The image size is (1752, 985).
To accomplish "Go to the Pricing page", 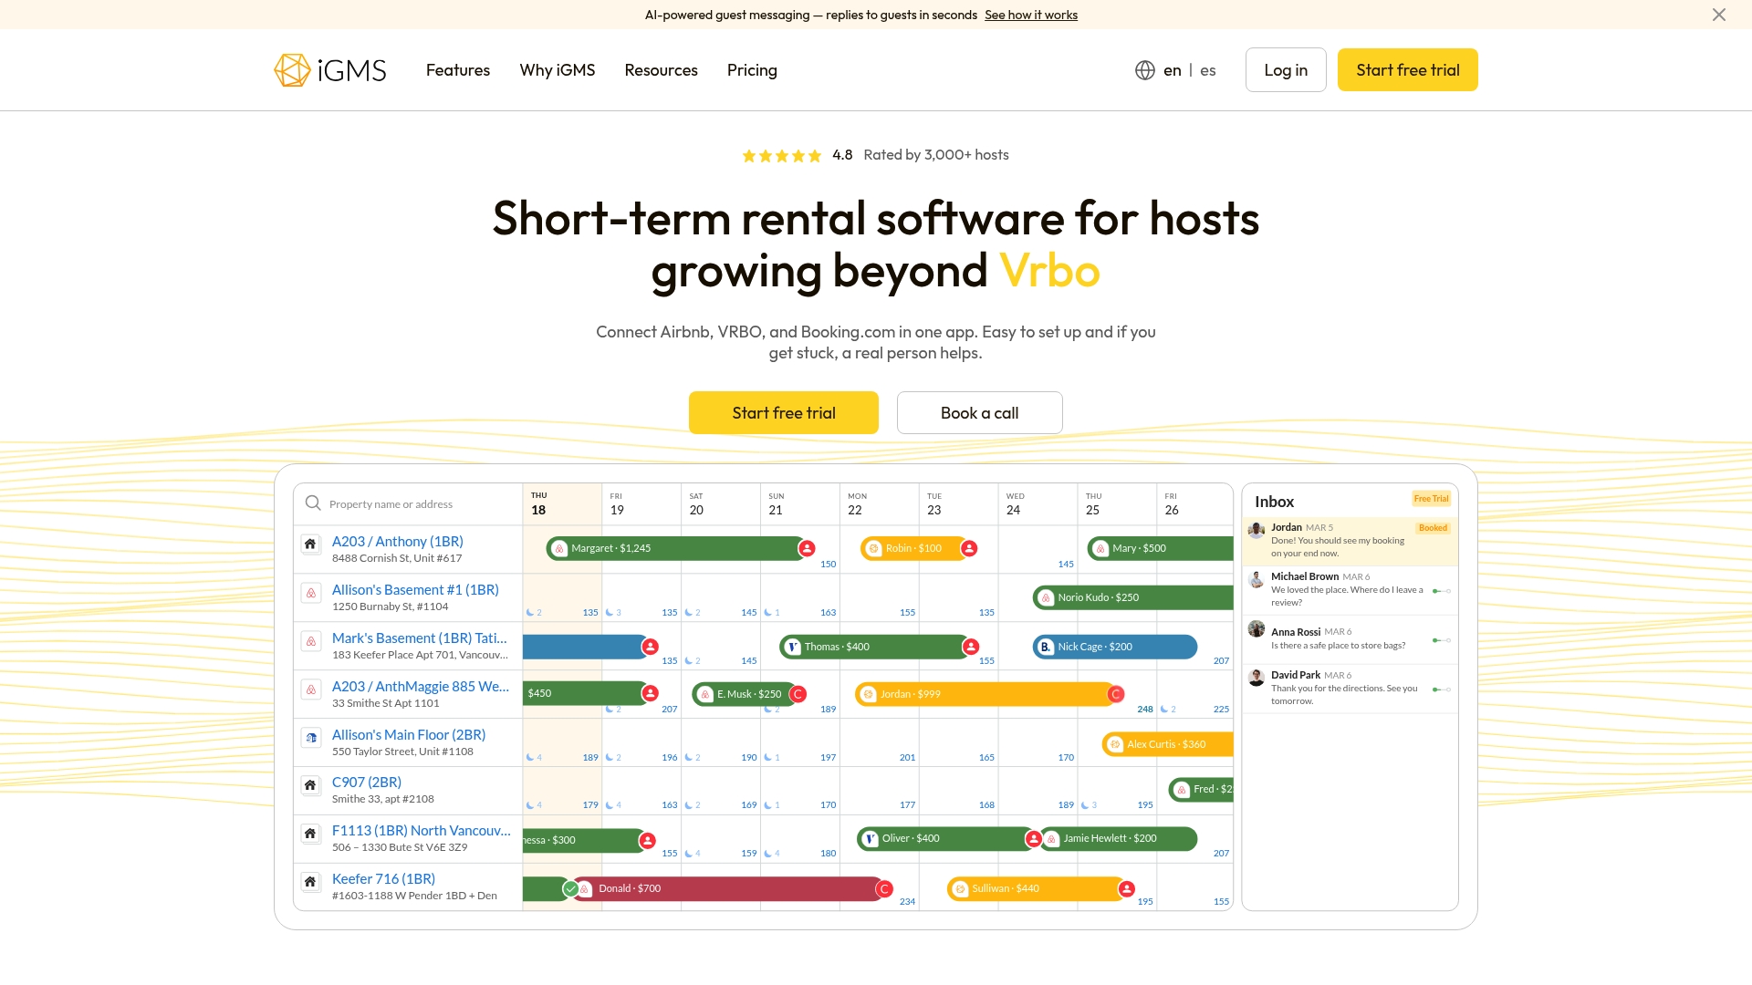I will 752,70.
